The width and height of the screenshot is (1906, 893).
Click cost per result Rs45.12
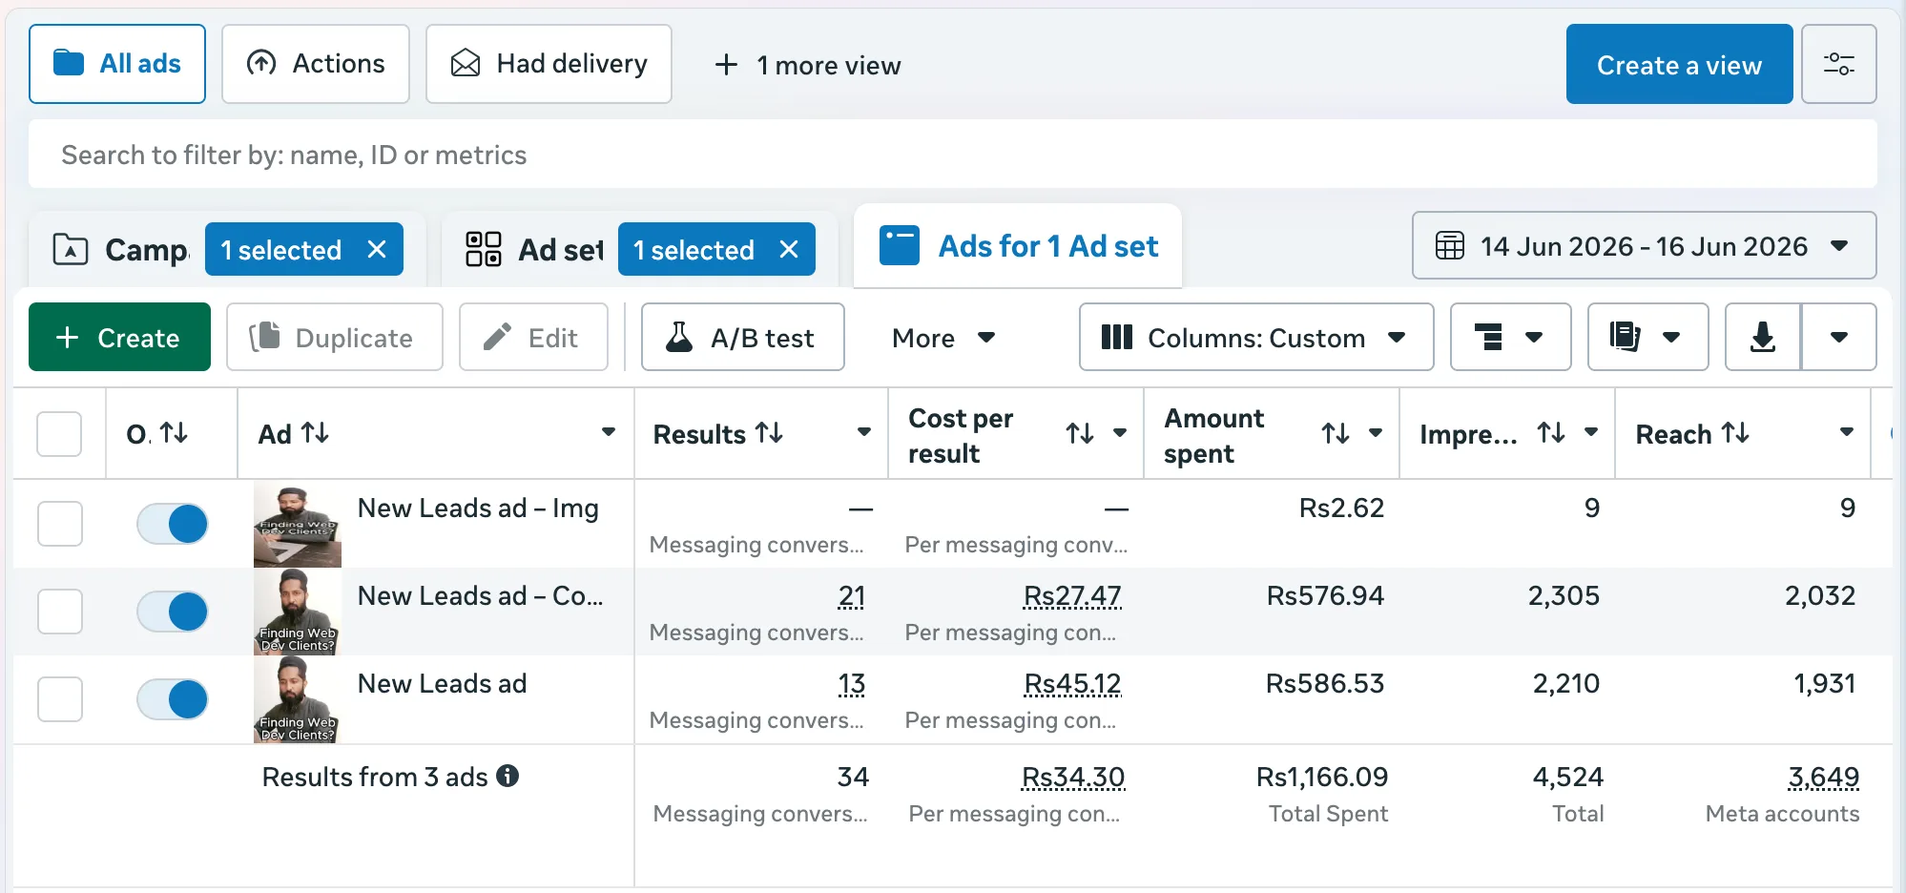1072,684
